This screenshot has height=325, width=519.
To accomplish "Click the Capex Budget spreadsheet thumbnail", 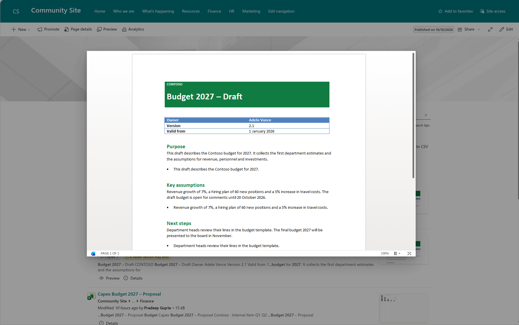I will click(x=404, y=308).
